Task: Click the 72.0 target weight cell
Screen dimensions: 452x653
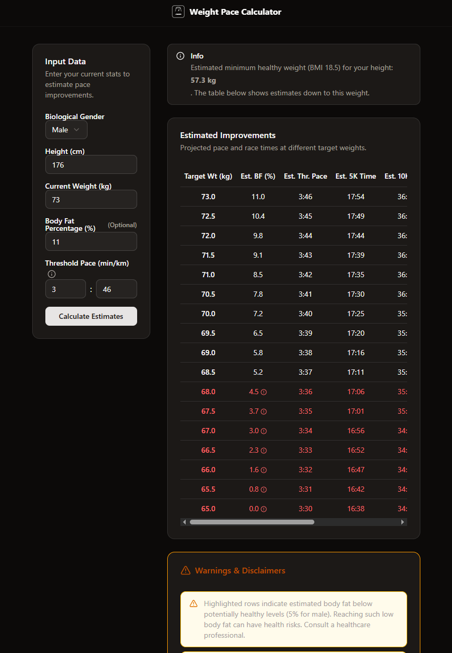Action: pyautogui.click(x=208, y=236)
